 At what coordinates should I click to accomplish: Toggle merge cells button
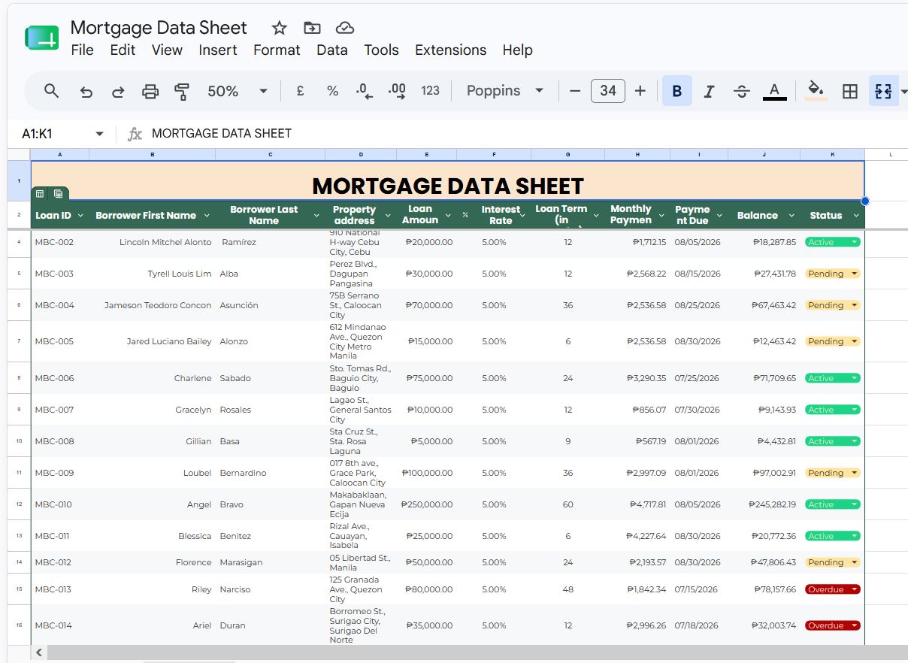pos(883,91)
